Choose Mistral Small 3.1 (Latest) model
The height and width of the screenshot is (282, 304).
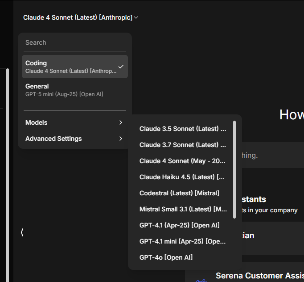pos(182,209)
